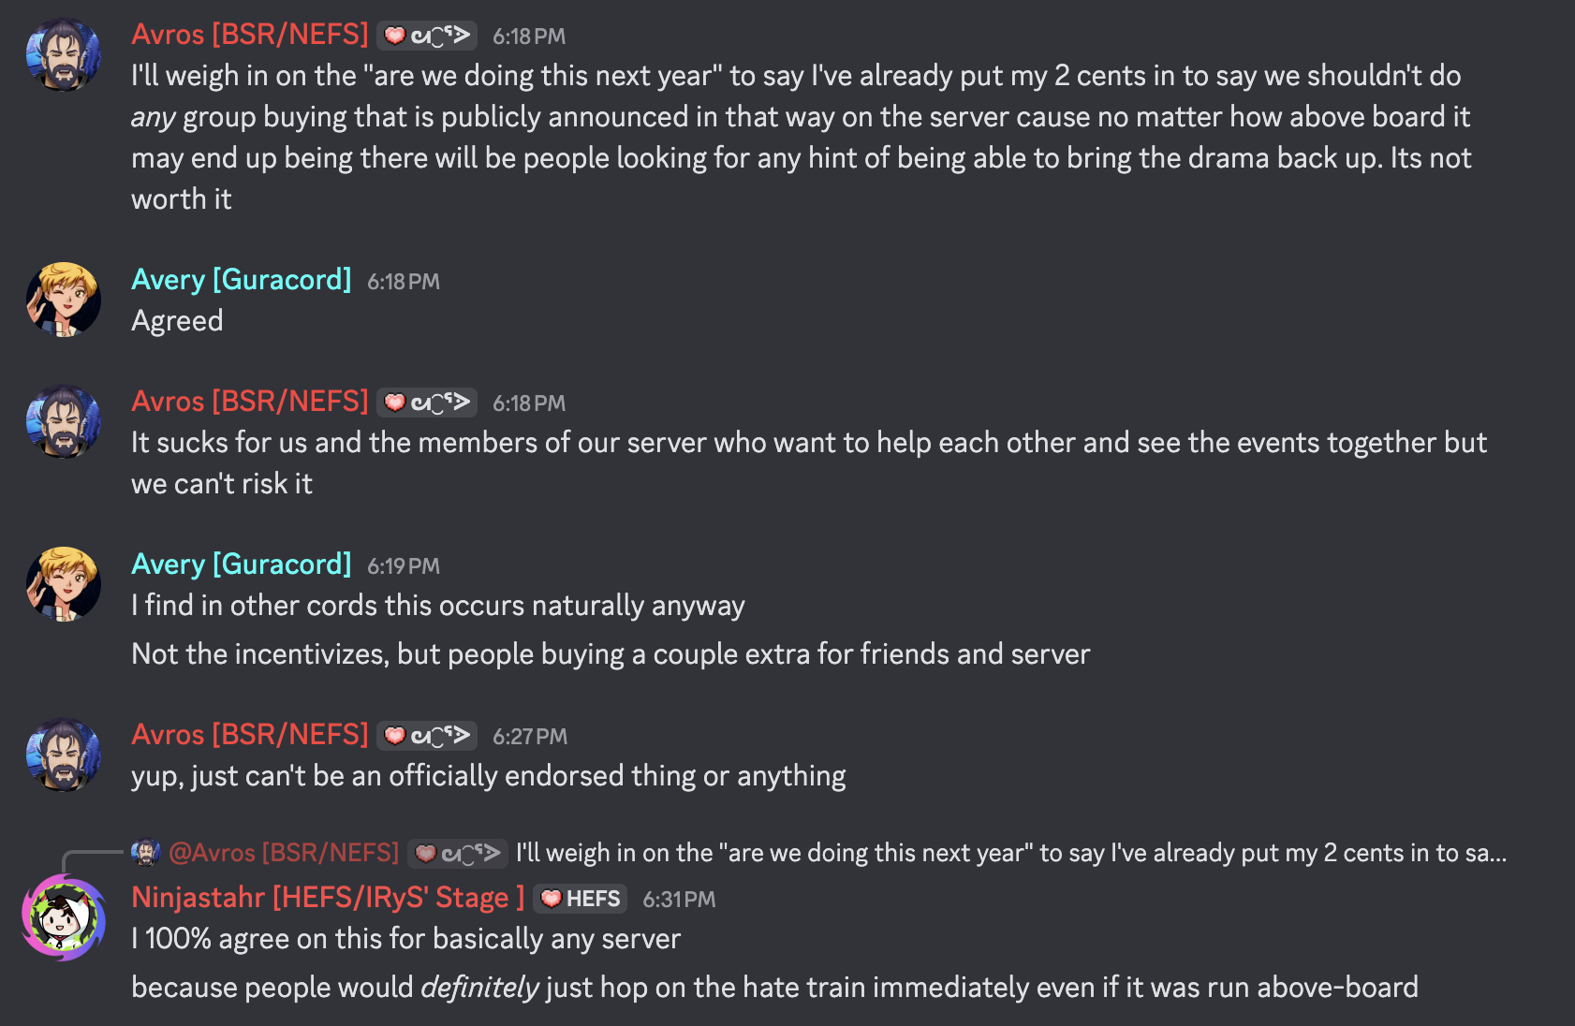Click Avros avatar on the 6:27 PM message
Image resolution: width=1575 pixels, height=1026 pixels.
pyautogui.click(x=63, y=755)
